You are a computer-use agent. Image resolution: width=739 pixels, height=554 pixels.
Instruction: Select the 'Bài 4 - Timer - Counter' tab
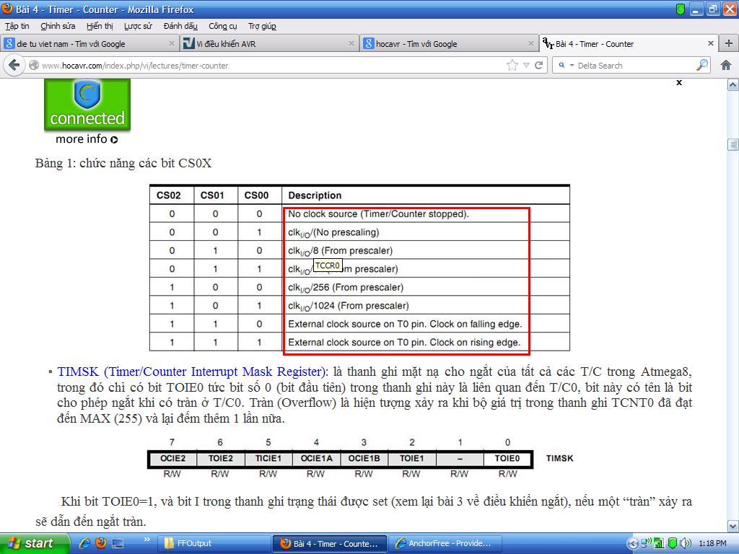(629, 44)
